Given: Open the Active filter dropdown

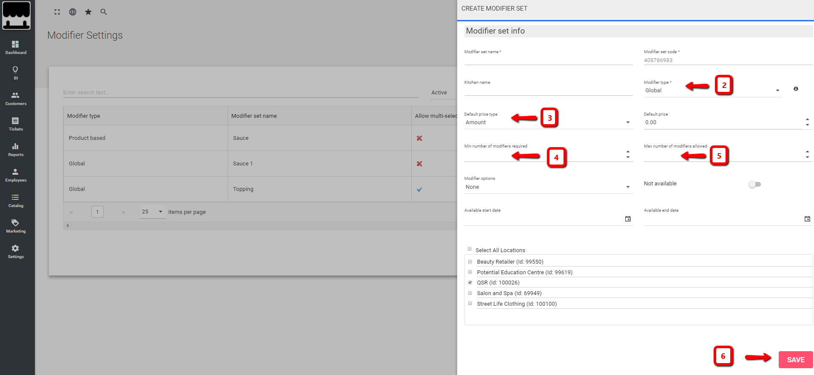Looking at the screenshot, I should pos(444,92).
